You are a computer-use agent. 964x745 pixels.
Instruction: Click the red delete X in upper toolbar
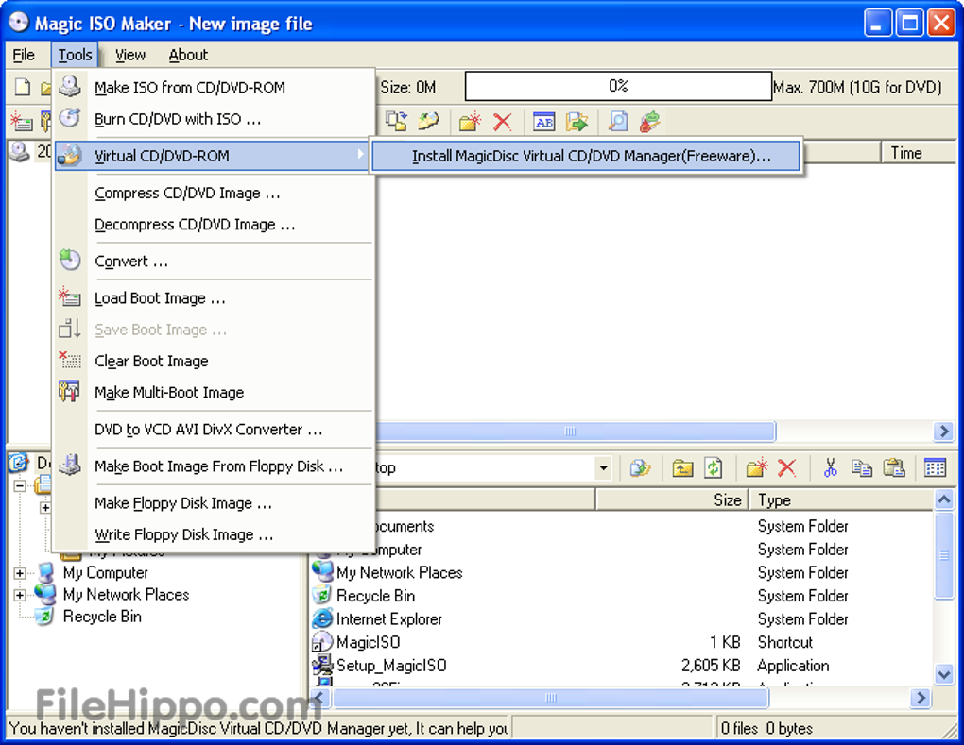click(502, 122)
